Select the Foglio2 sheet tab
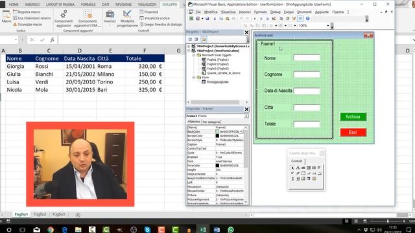The height and width of the screenshot is (233, 415). click(40, 214)
